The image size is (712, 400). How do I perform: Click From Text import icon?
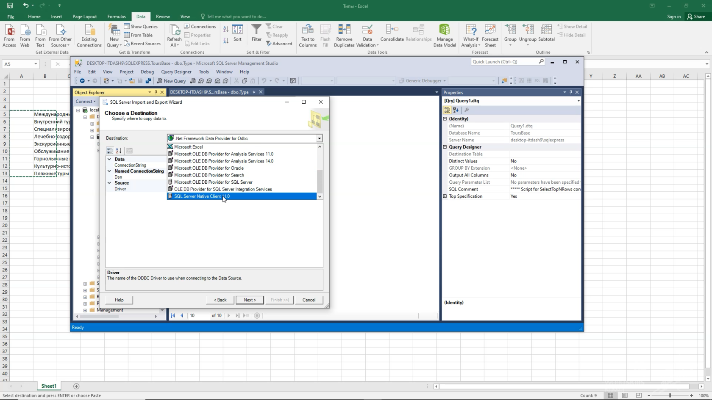(x=40, y=36)
